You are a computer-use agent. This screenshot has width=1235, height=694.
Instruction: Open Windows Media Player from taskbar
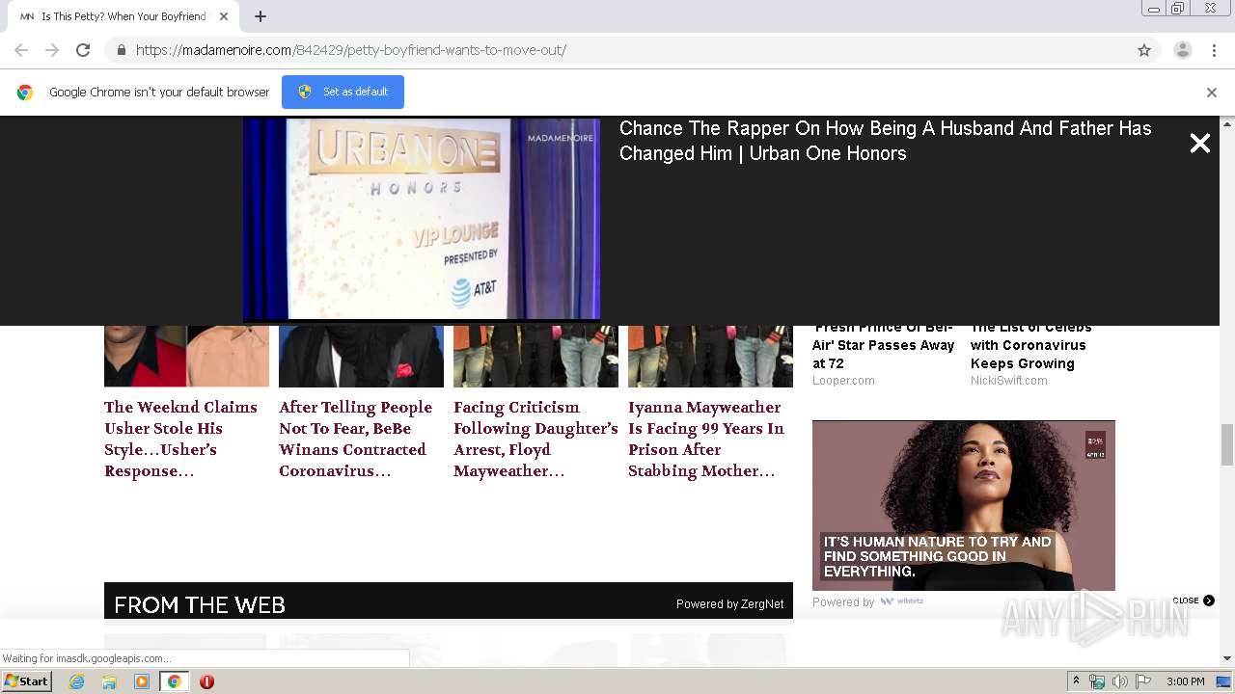point(142,681)
